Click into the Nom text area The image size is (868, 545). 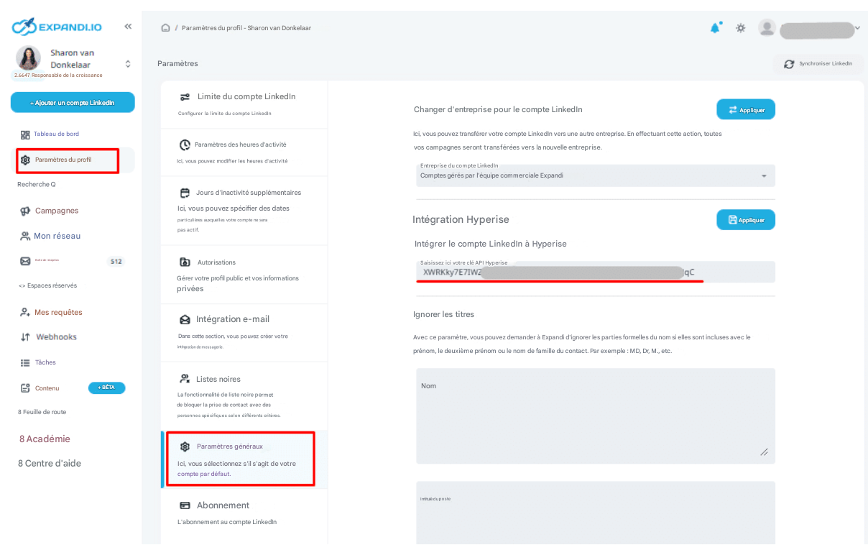point(595,416)
